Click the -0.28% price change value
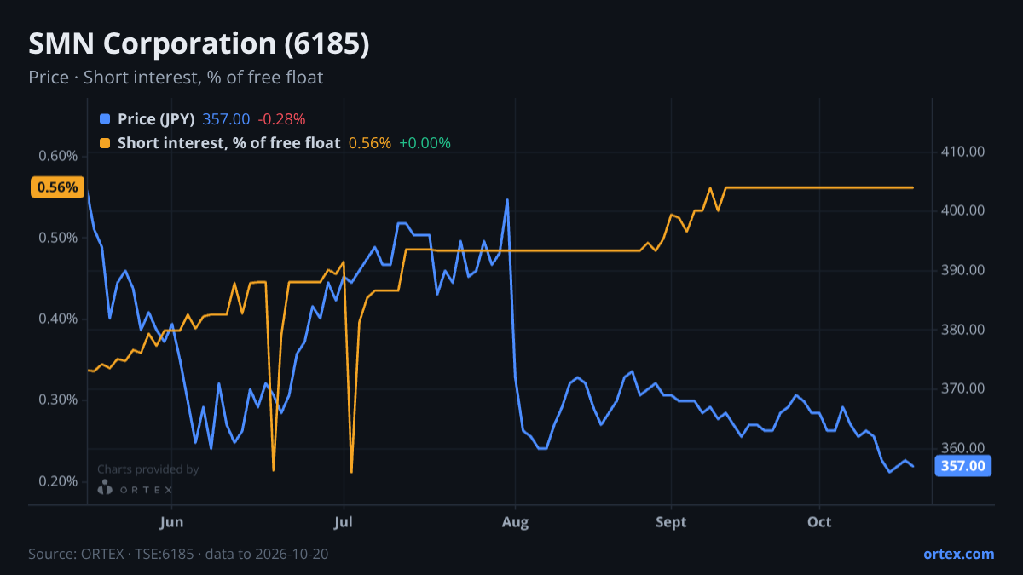1023x575 pixels. (281, 119)
